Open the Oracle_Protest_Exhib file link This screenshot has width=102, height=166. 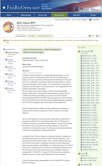point(90,161)
